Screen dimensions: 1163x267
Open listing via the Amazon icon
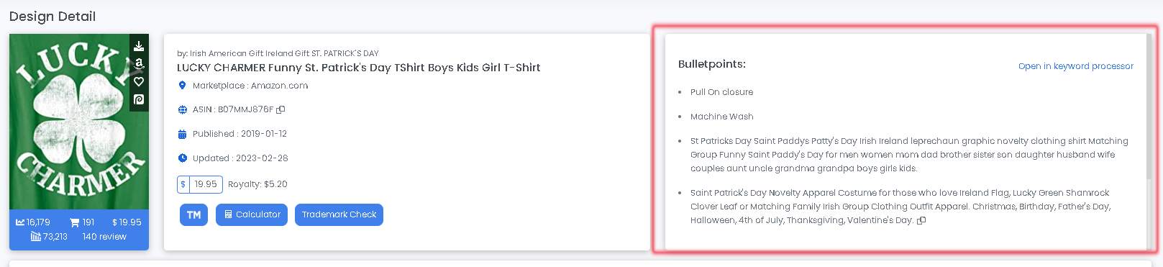click(x=139, y=64)
